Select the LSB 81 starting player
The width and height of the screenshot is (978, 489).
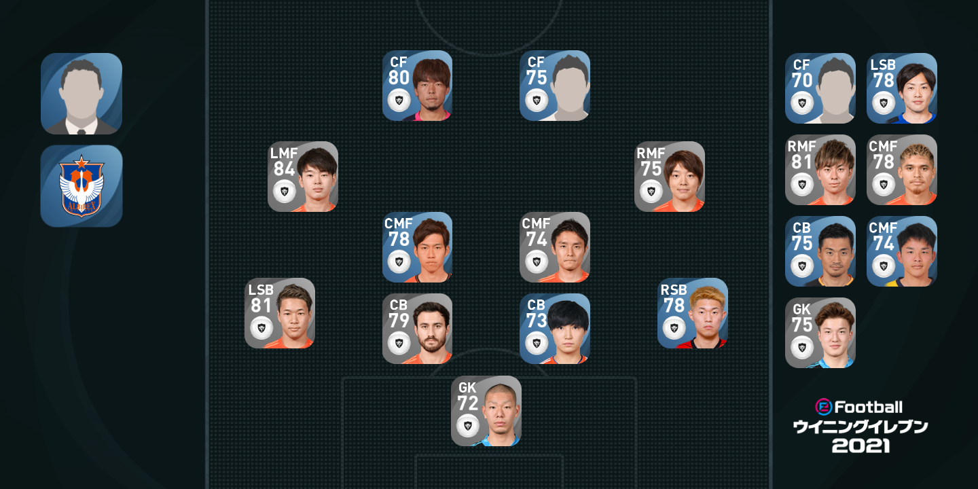coord(280,313)
